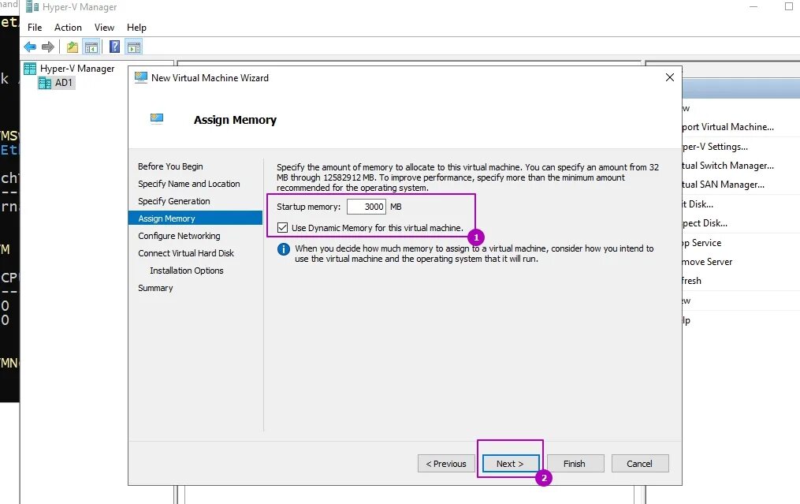
Task: Open the View menu
Action: 104,28
